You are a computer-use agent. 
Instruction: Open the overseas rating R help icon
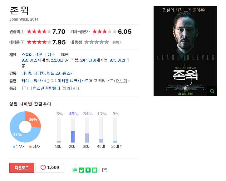(x=78, y=88)
